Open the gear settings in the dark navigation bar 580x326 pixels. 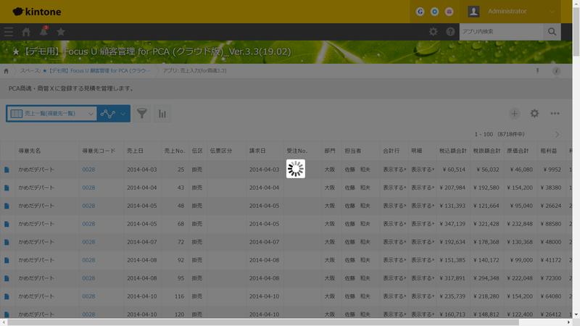[x=433, y=32]
